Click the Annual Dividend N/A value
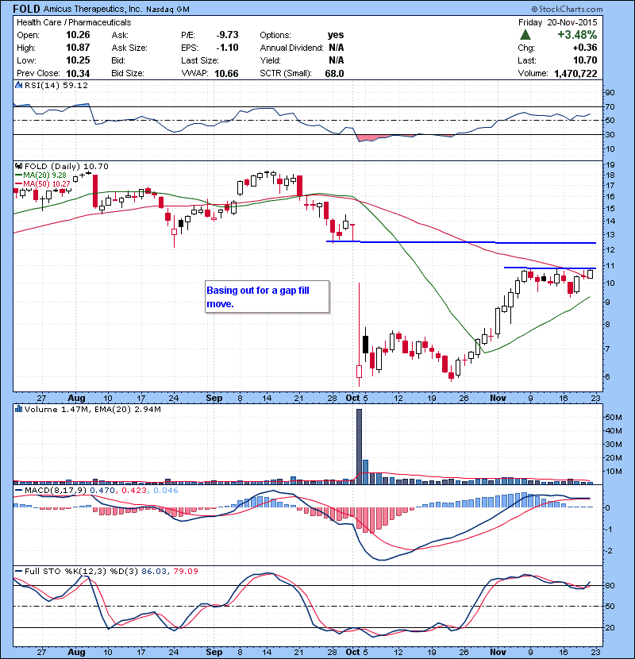The height and width of the screenshot is (659, 635). tap(337, 48)
